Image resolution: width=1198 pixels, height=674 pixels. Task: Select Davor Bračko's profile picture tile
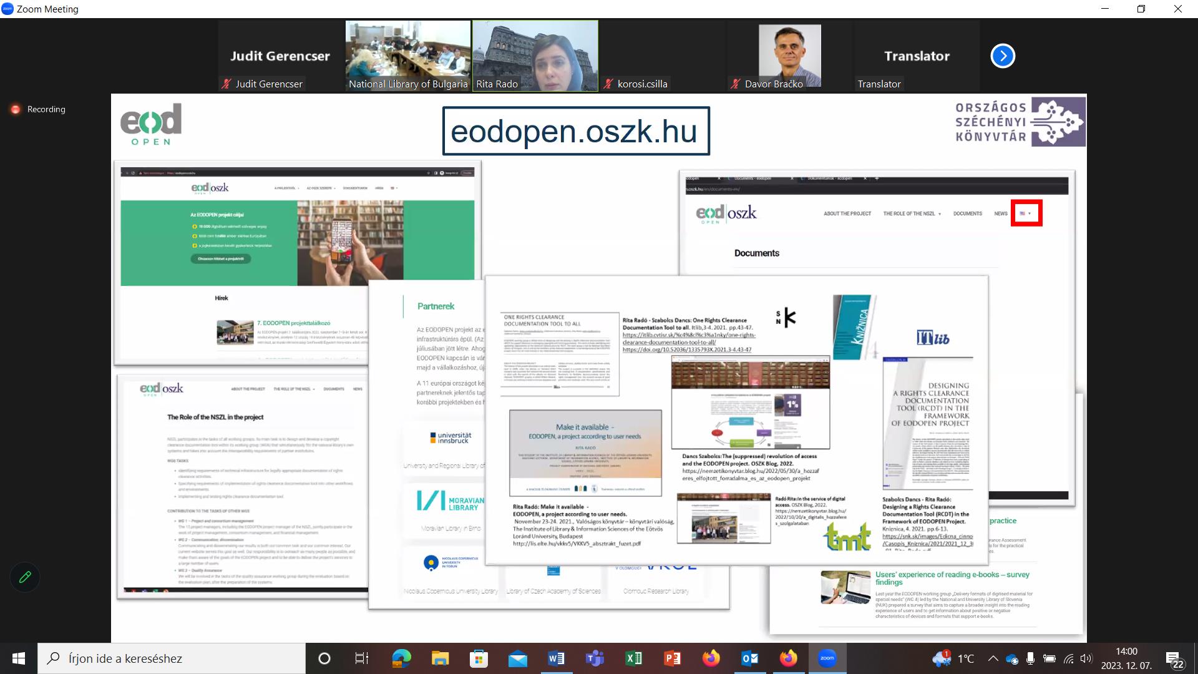click(790, 56)
